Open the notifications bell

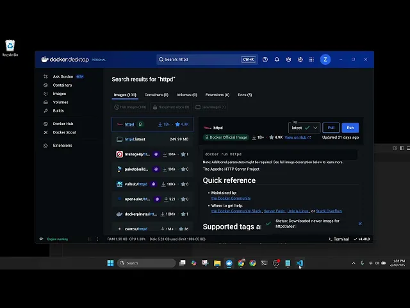(277, 60)
